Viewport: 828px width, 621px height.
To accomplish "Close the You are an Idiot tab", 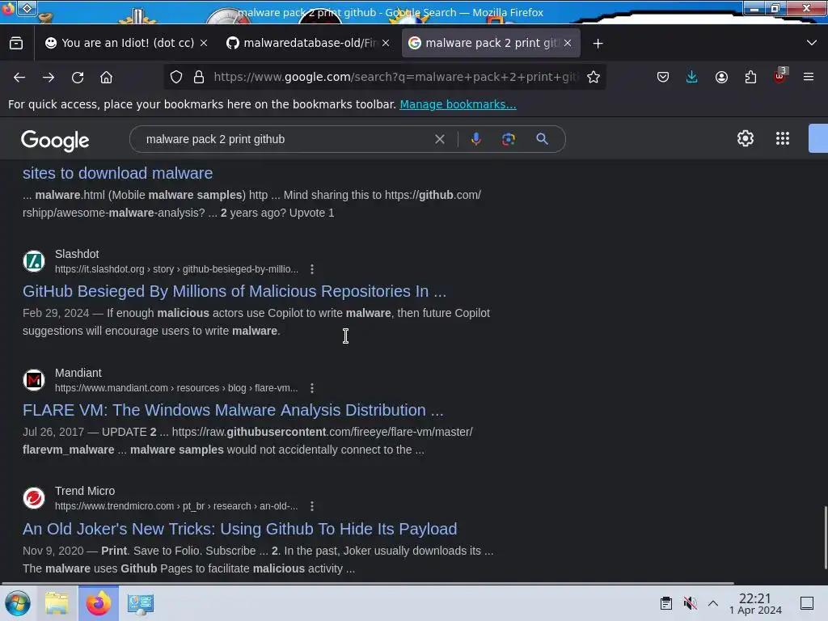I will tap(204, 44).
